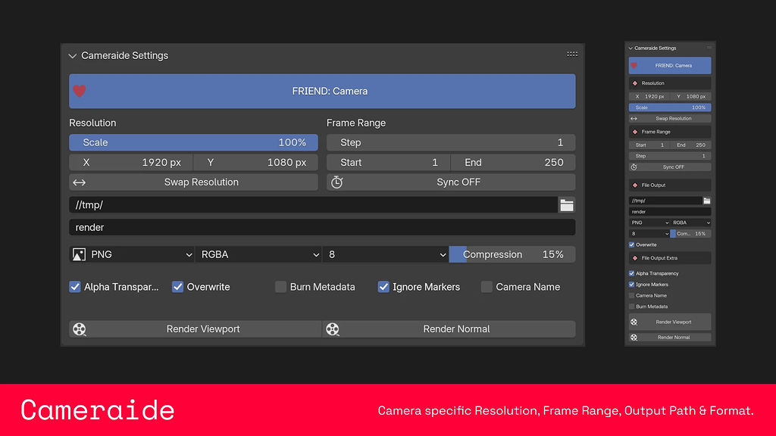This screenshot has width=776, height=436.
Task: Collapse the narrow Cameraide Settings panel chevron
Action: [x=630, y=48]
